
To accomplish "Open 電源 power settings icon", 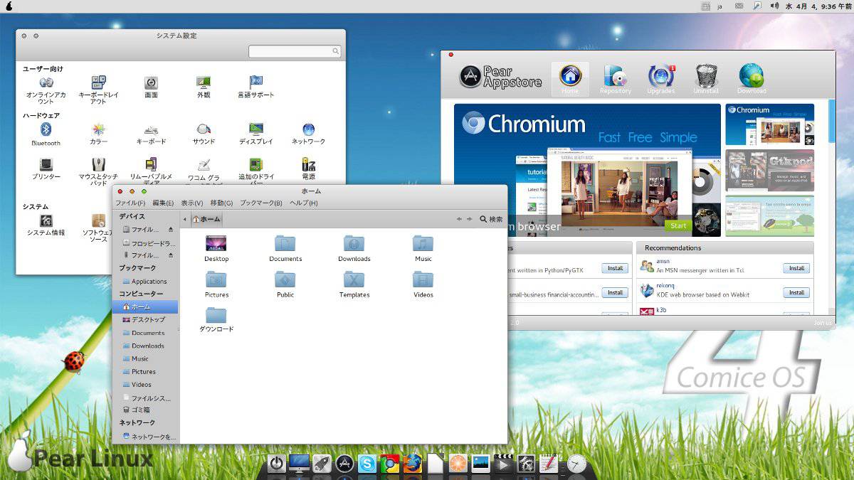I will pos(308,169).
